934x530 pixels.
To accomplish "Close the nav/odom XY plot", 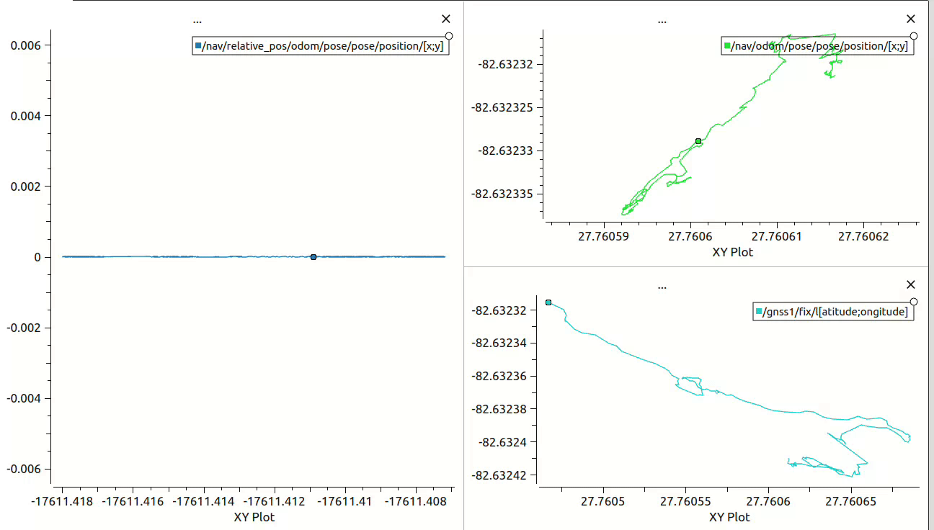I will pos(911,19).
